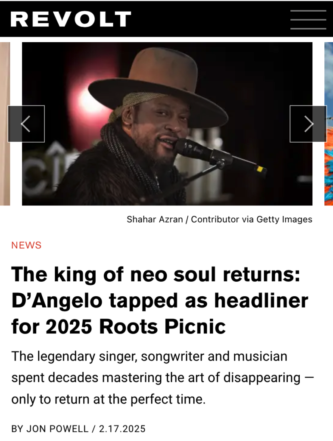333x441 pixels.
Task: Go to the previous carousel slide
Action: click(x=26, y=124)
